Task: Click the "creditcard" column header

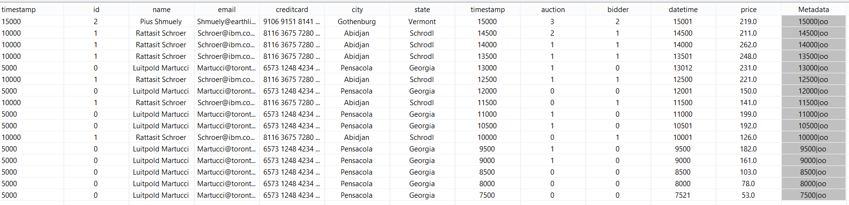Action: (292, 10)
